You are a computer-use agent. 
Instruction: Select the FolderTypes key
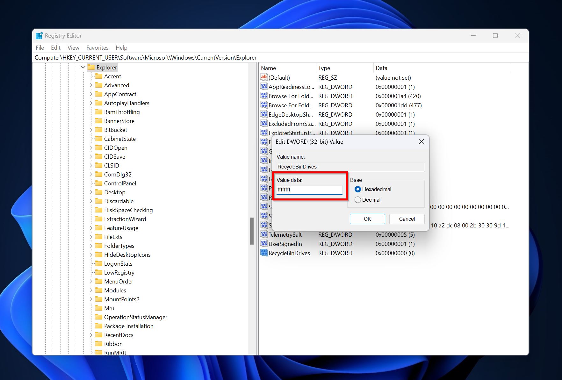119,246
